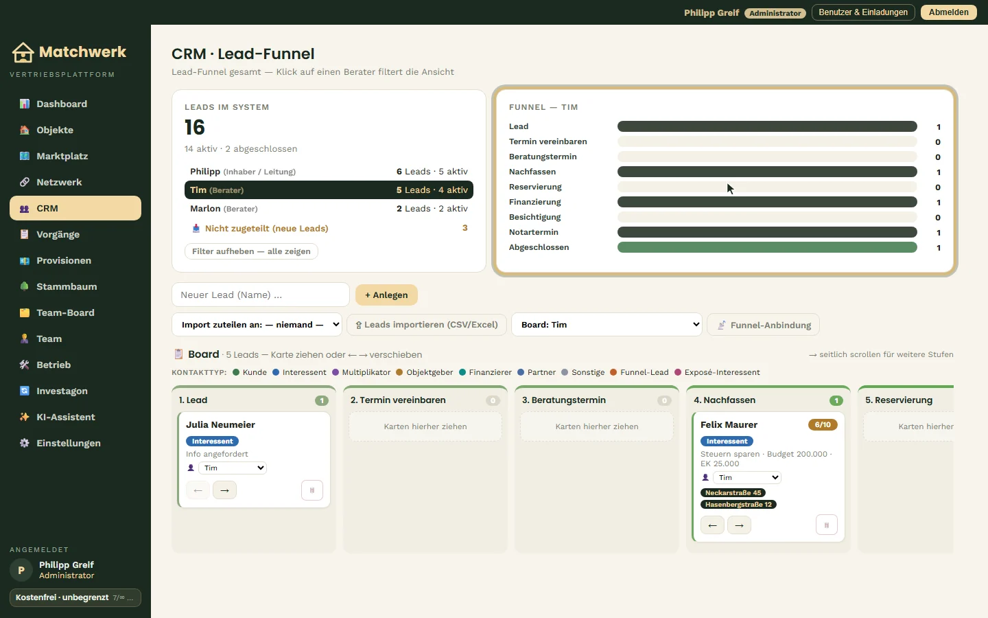Go to Team in the sidebar

pyautogui.click(x=75, y=339)
